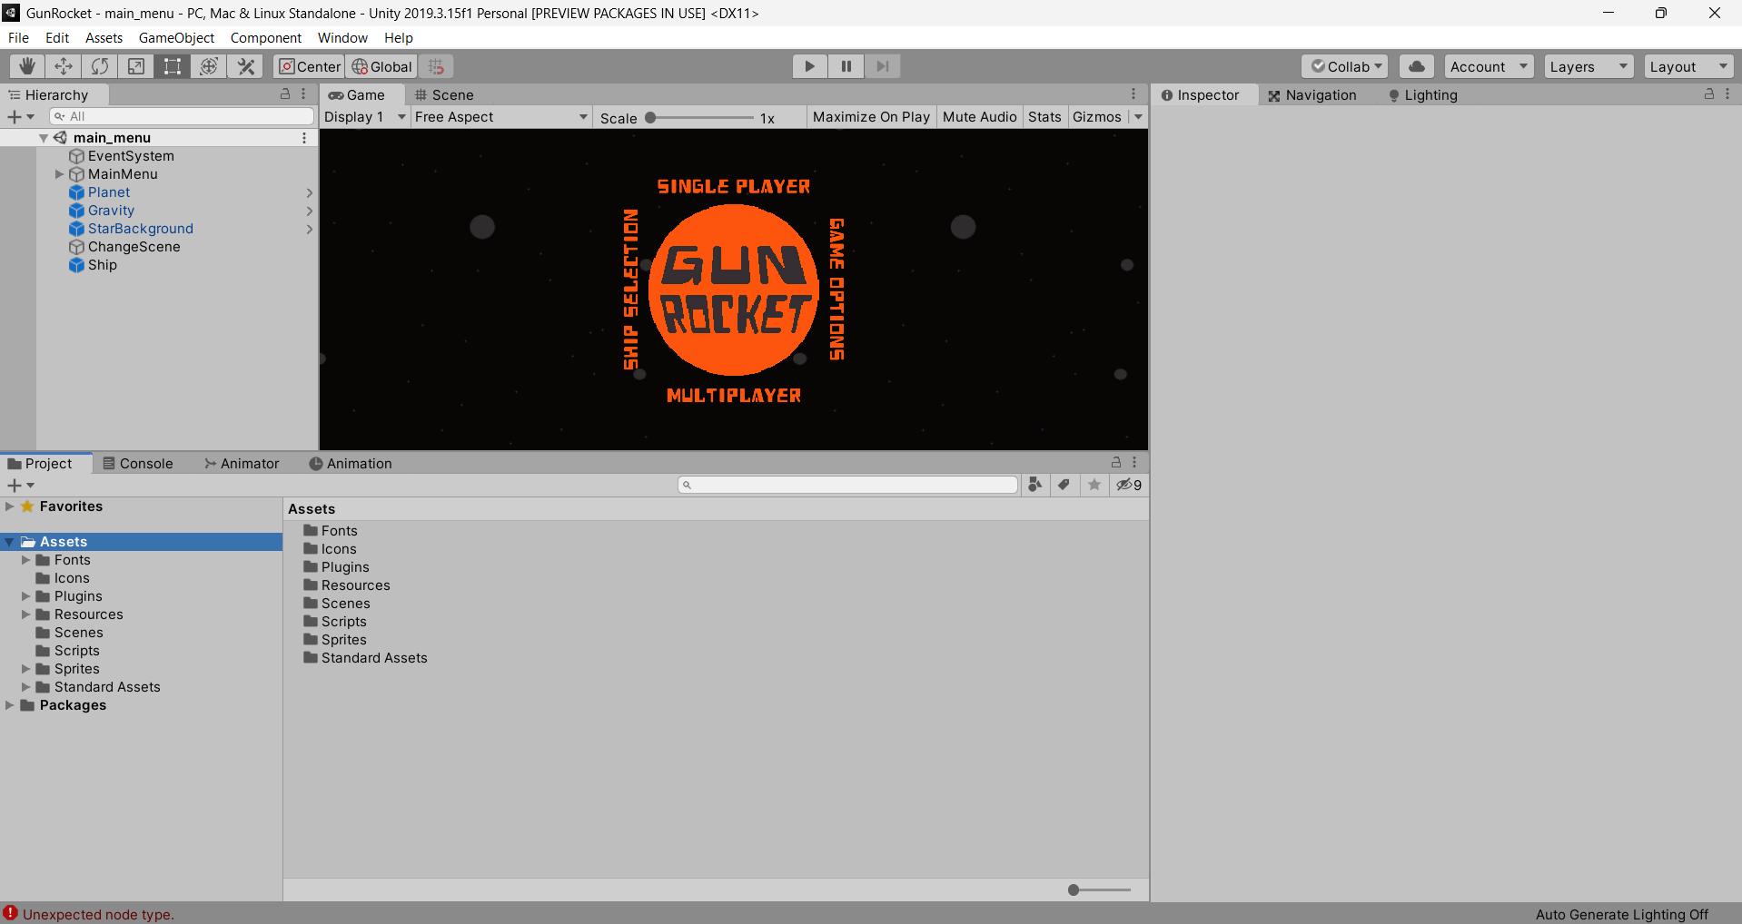Open Inspector panel options menu

coord(1727,94)
